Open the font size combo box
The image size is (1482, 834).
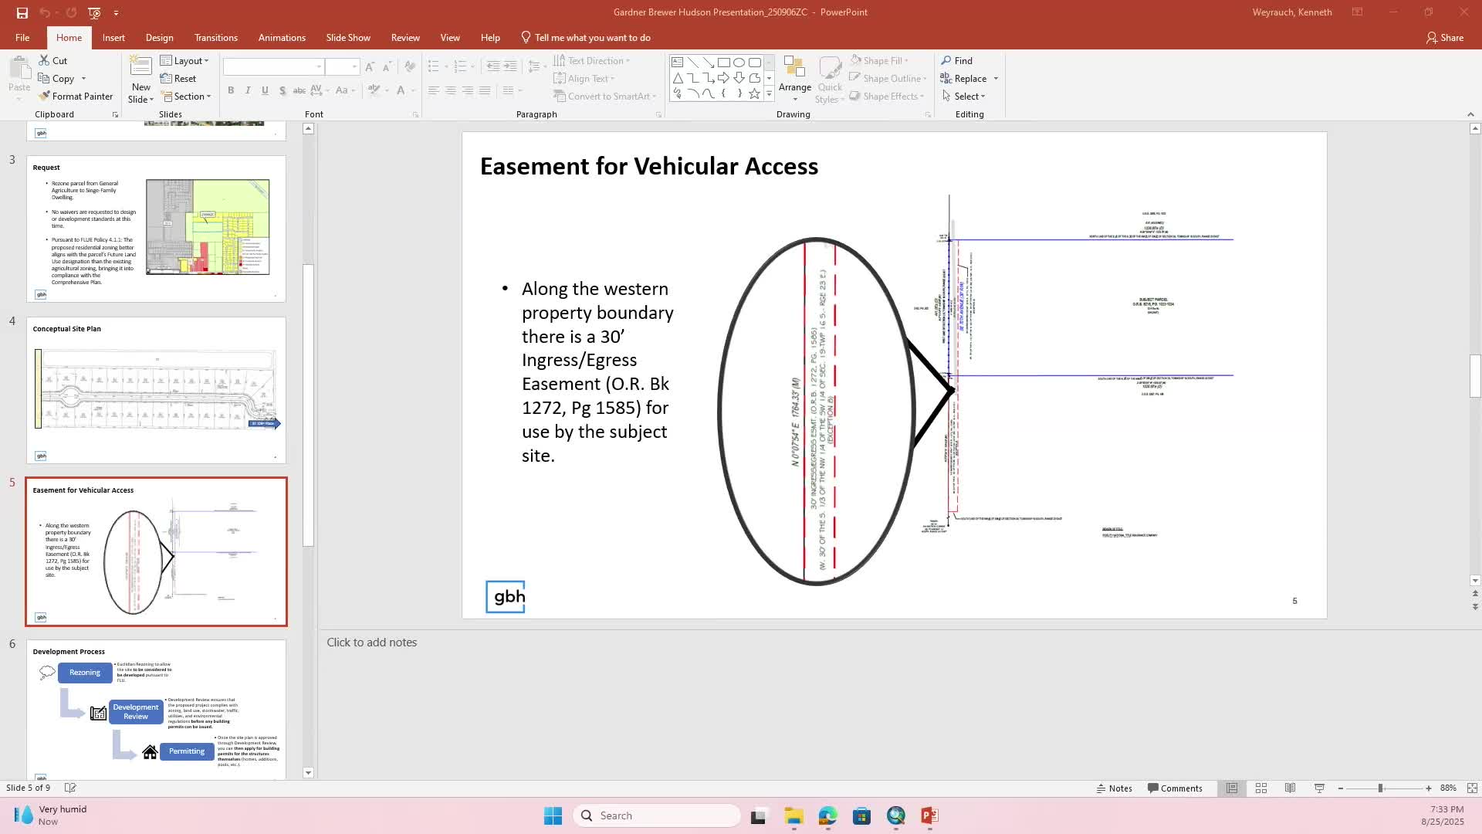coord(342,67)
